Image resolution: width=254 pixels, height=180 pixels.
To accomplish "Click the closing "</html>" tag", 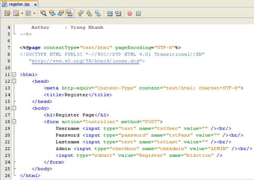I will [x=30, y=176].
